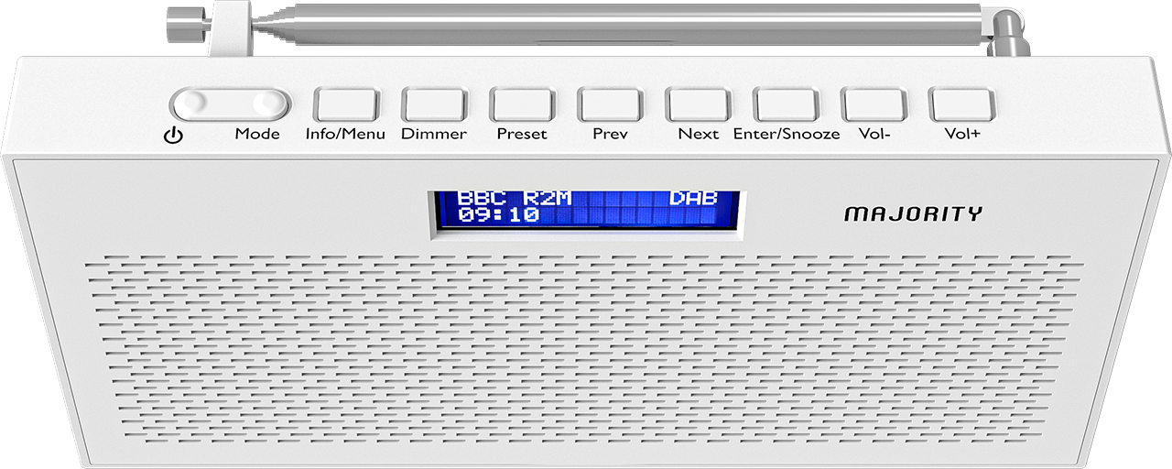Image resolution: width=1172 pixels, height=469 pixels.
Task: Toggle the Dimmer button
Action: (x=434, y=104)
